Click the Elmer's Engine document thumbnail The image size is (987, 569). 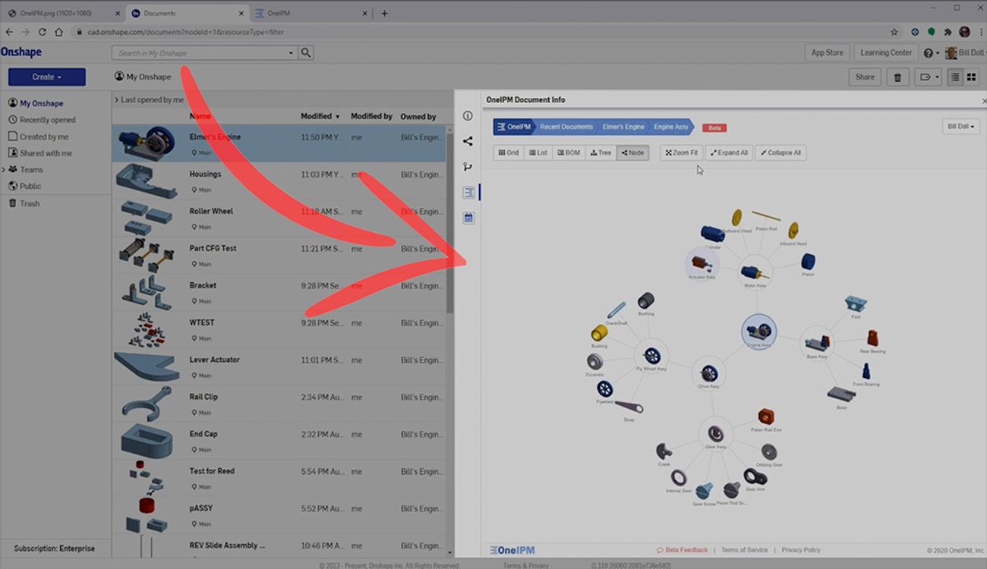[x=147, y=143]
